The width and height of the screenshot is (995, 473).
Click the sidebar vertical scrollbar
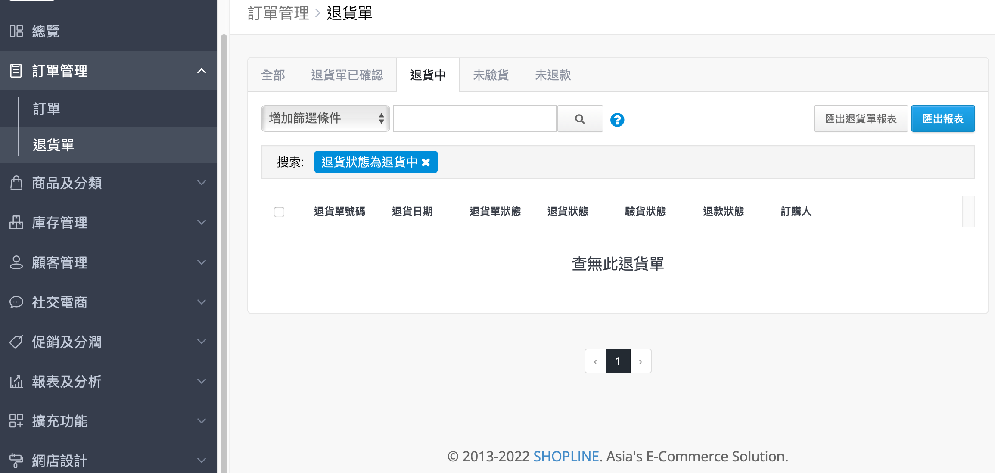pyautogui.click(x=224, y=254)
